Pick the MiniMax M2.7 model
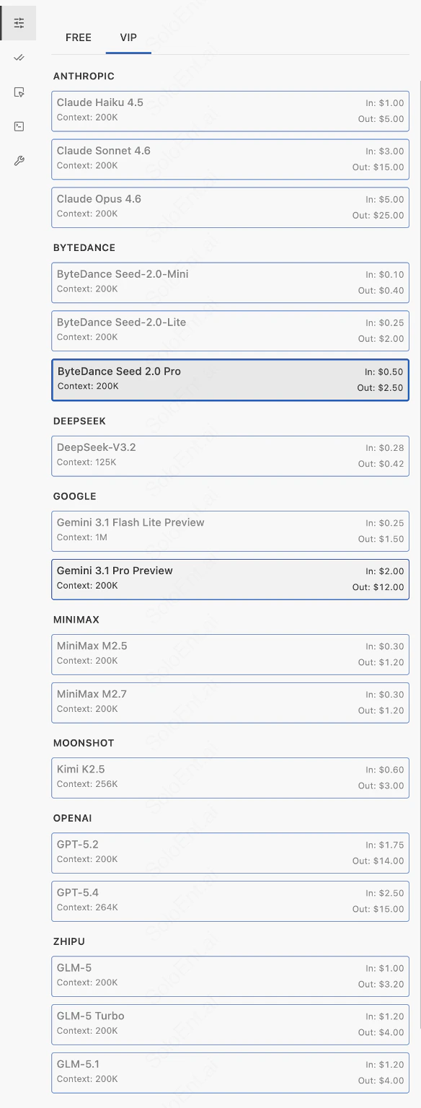Screen dimensions: 421x1108 (x=230, y=702)
